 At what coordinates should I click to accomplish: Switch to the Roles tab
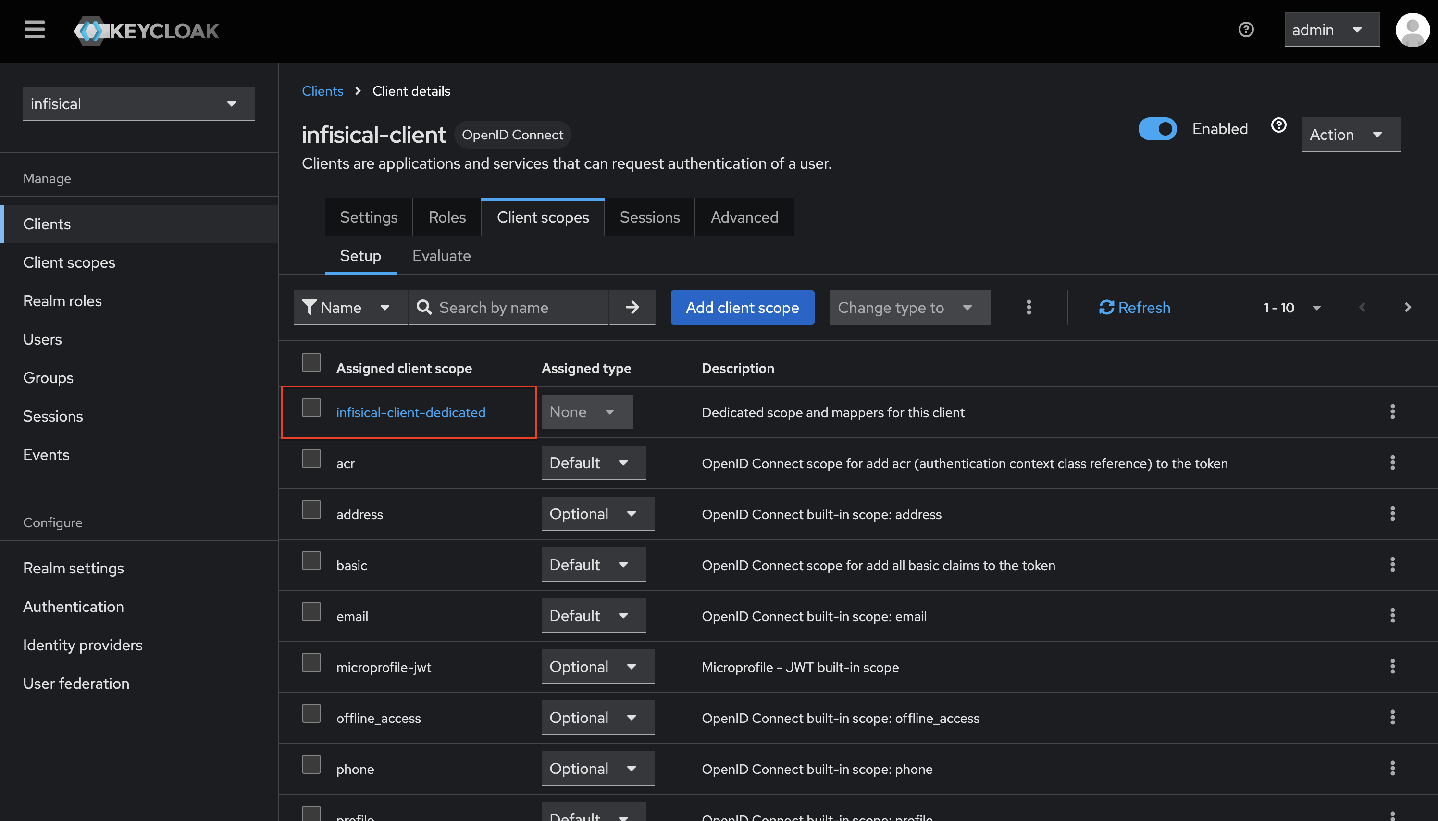tap(447, 217)
